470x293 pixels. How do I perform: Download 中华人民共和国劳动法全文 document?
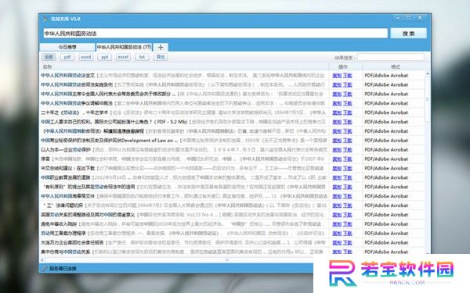348,76
